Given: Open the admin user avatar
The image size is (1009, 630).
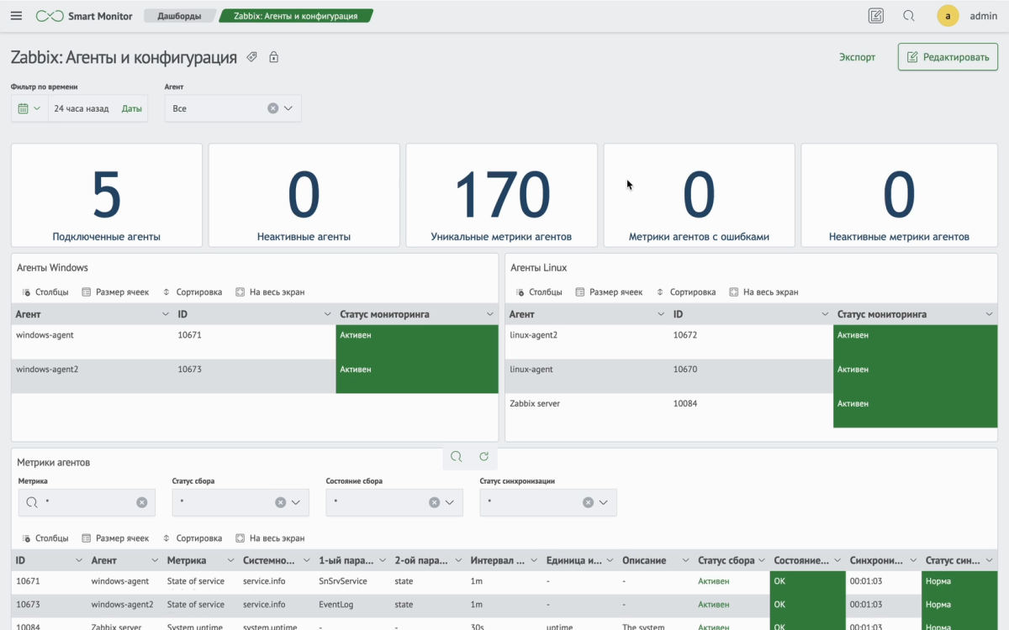Looking at the screenshot, I should (948, 16).
